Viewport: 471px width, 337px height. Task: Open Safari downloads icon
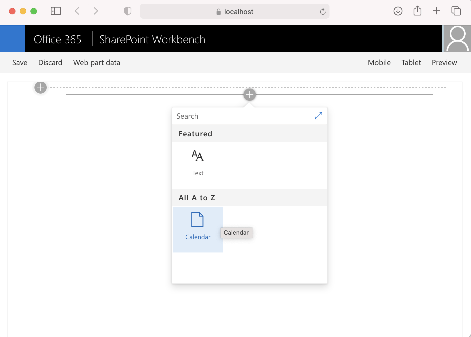click(x=398, y=11)
